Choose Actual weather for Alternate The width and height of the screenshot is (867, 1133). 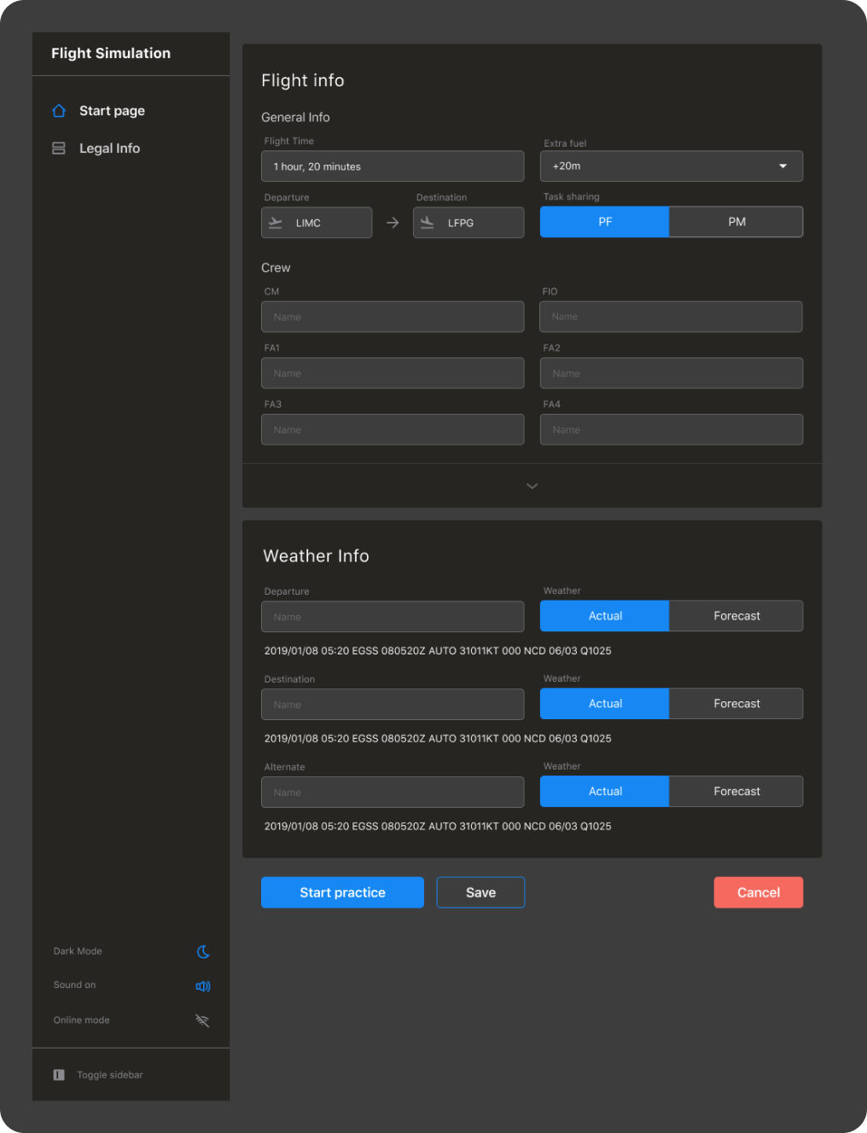[x=605, y=792]
